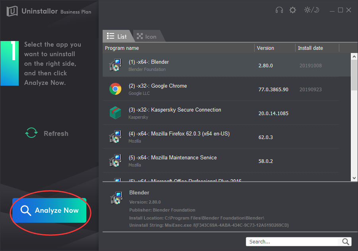Click the Mozilla Firefox installer icon
Viewport: 358px width, 251px height.
(x=115, y=137)
